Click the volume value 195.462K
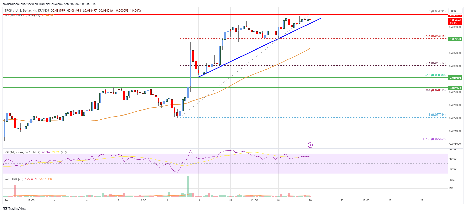This screenshot has height=213, width=466. click(x=31, y=179)
